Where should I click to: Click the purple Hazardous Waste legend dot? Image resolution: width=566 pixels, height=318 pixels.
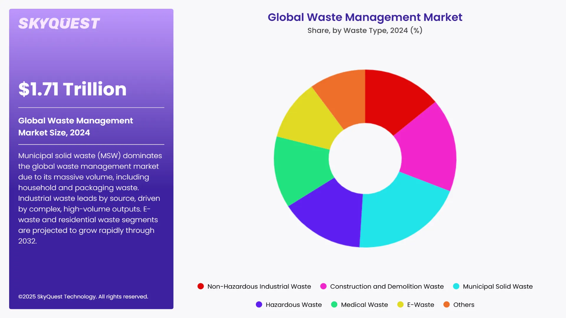click(259, 304)
